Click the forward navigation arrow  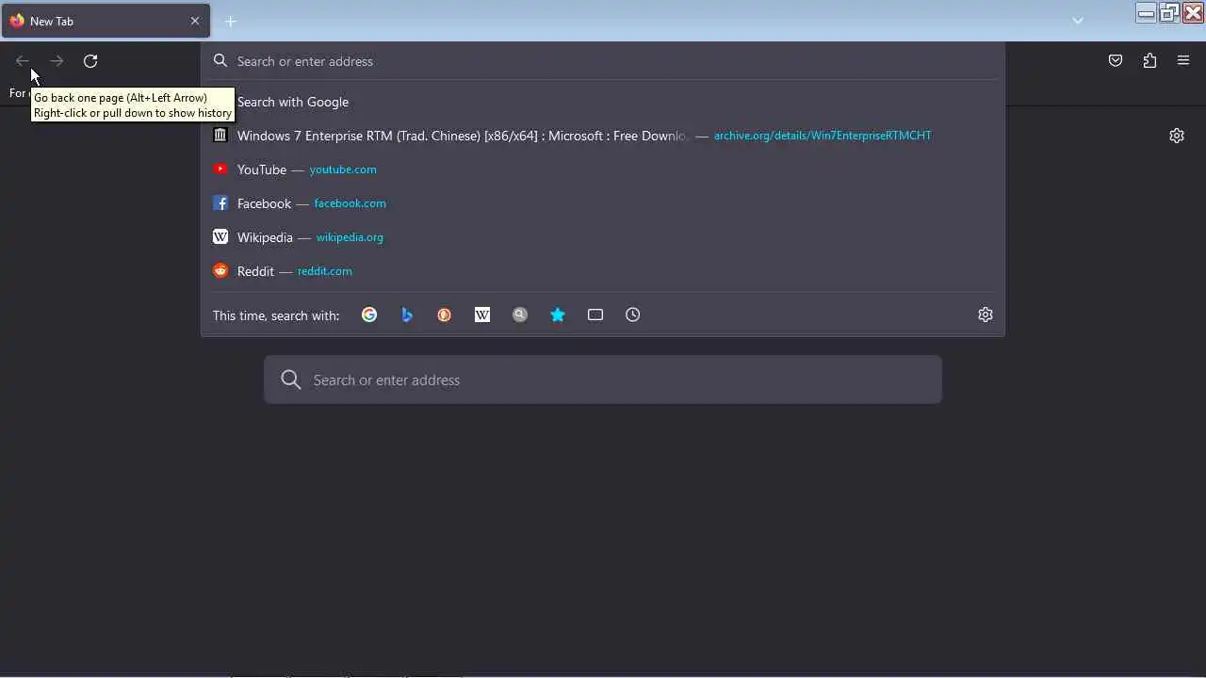[x=57, y=61]
